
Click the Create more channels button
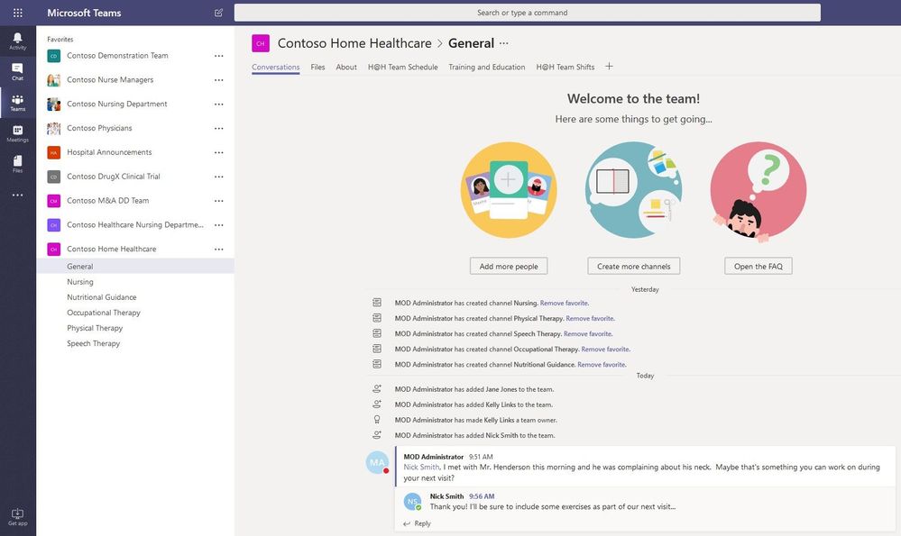point(634,267)
